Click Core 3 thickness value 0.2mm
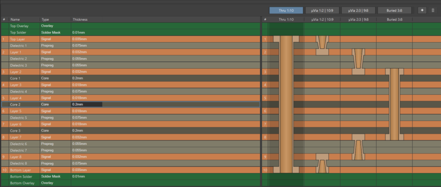The width and height of the screenshot is (441, 187). click(78, 131)
